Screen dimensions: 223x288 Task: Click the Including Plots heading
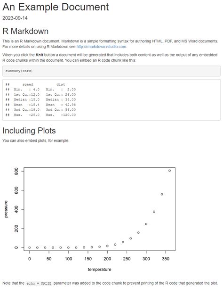point(29,131)
